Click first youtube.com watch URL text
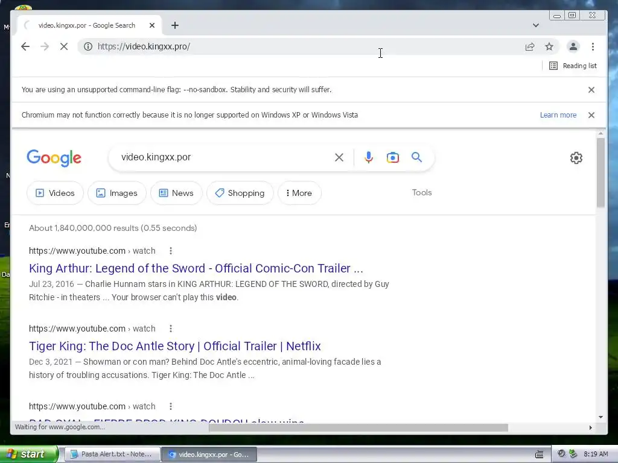The height and width of the screenshot is (463, 618). [x=92, y=251]
